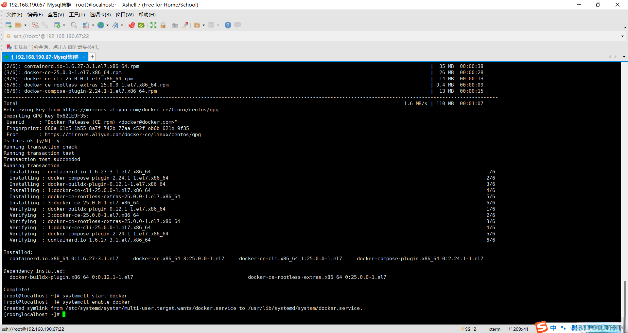Open the 文件(F) menu
628x333 pixels.
coord(14,15)
